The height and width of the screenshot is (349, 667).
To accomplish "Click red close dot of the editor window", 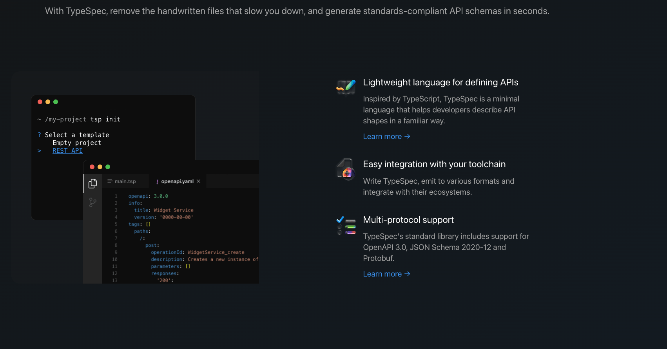I will pos(92,167).
